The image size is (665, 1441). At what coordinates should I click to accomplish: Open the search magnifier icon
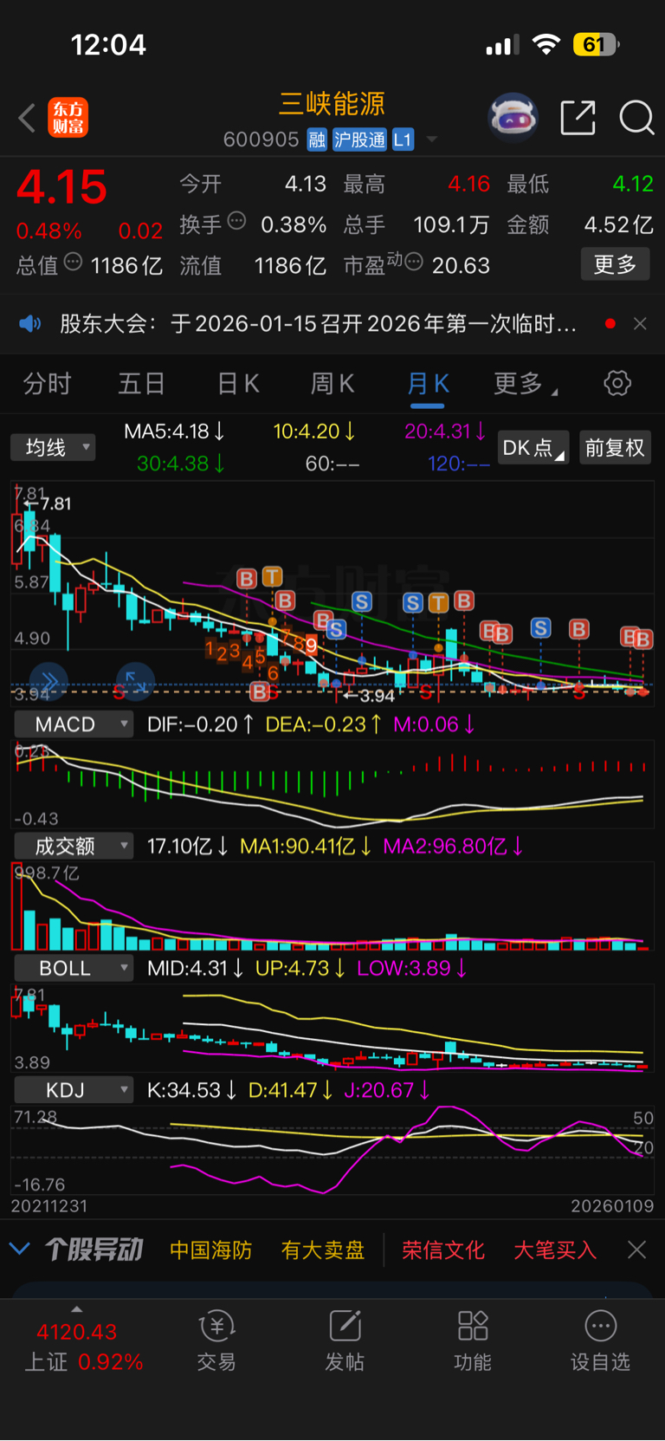click(636, 118)
